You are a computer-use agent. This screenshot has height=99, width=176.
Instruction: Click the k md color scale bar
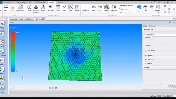(13, 52)
